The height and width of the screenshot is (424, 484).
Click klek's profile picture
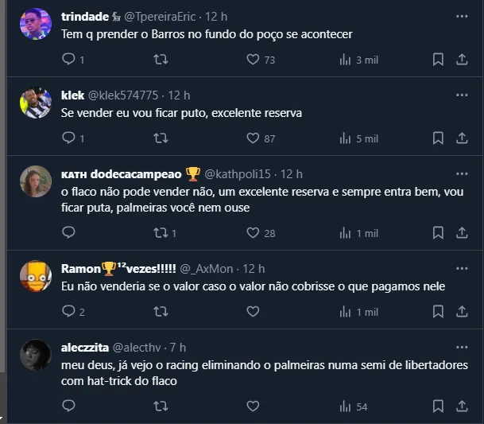(x=36, y=102)
